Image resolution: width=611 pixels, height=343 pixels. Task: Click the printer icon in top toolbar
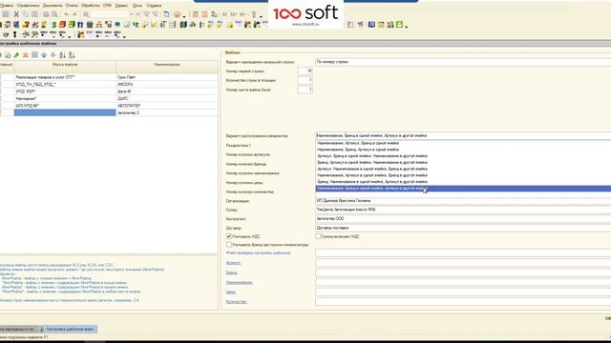46,14
